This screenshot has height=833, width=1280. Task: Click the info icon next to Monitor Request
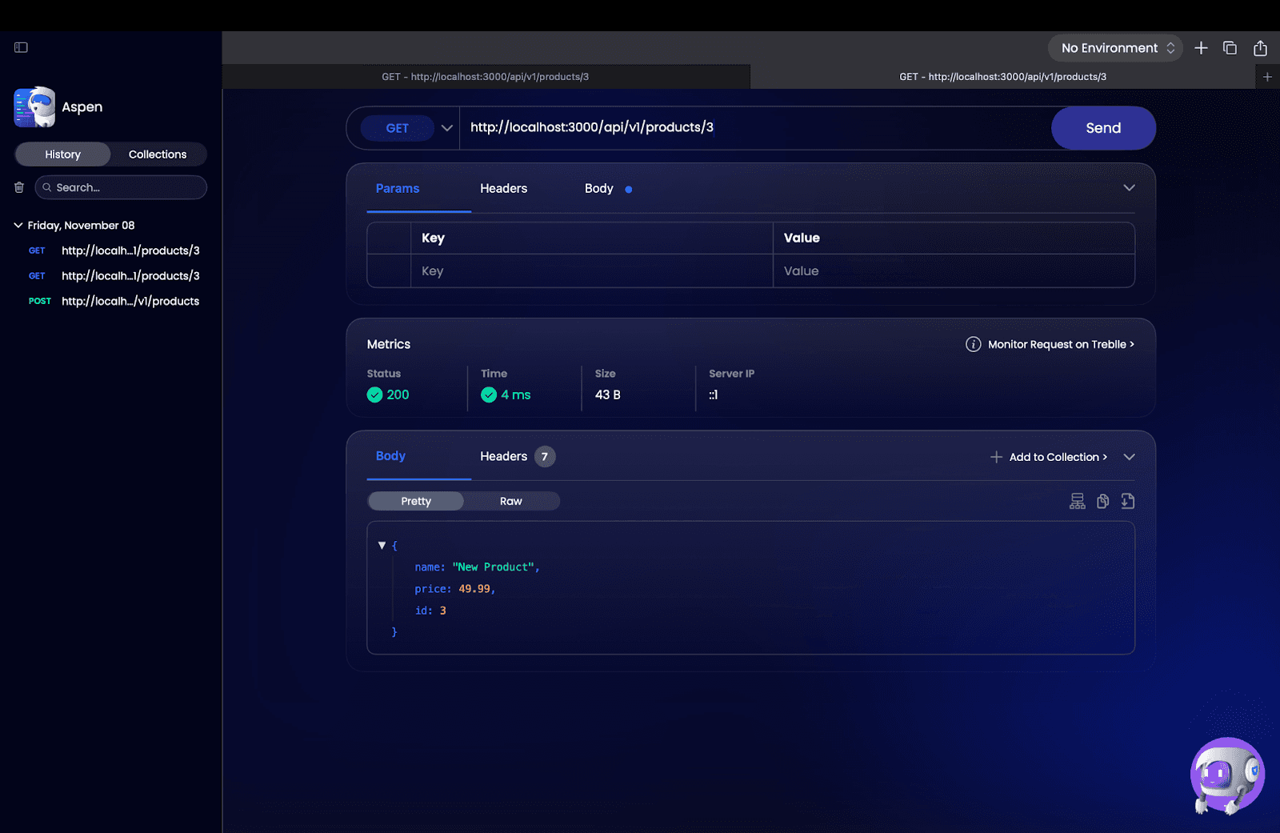point(974,344)
